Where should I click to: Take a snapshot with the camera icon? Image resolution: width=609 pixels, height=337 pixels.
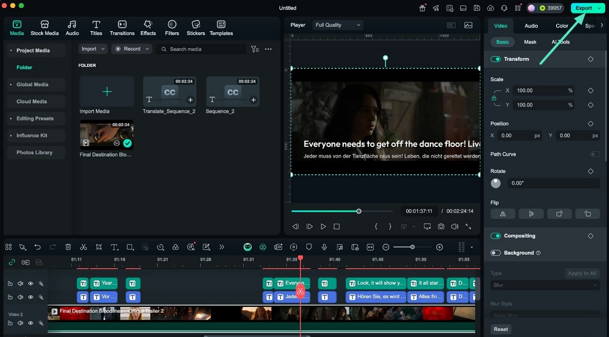pyautogui.click(x=441, y=226)
